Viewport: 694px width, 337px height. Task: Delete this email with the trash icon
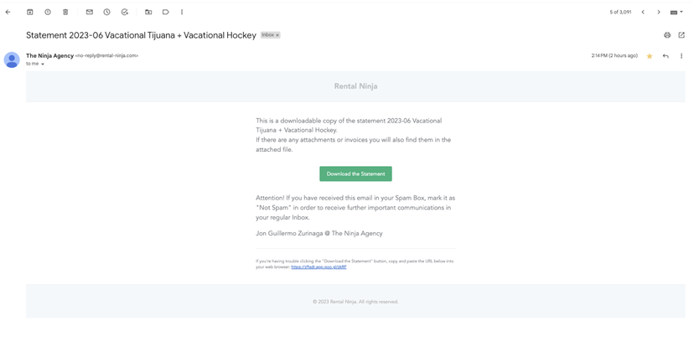point(65,12)
